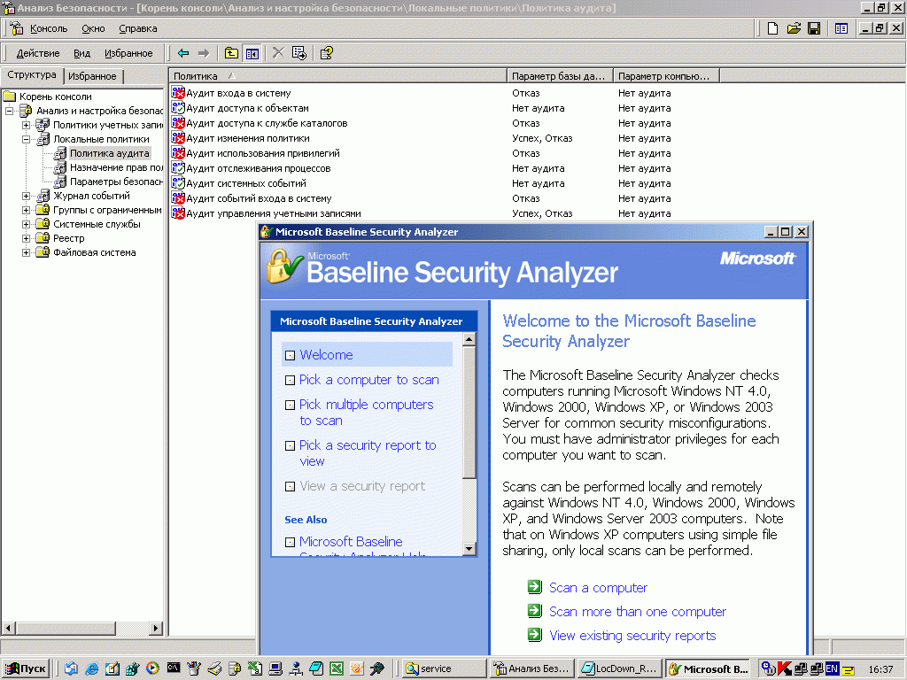Open the Окно menu

pyautogui.click(x=93, y=28)
